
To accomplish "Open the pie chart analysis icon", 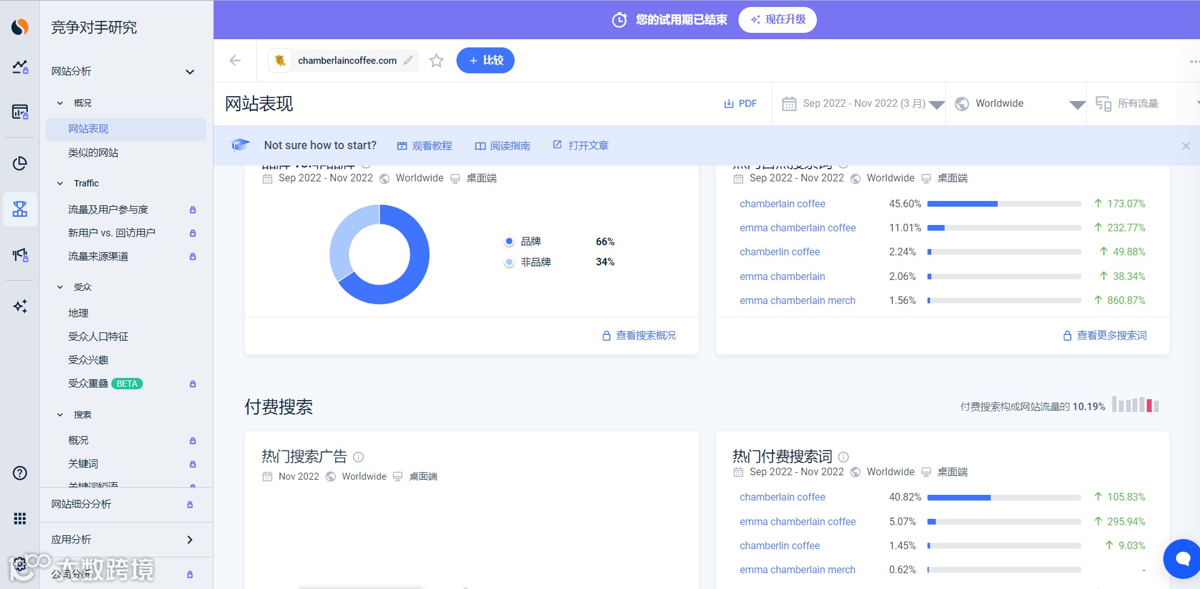I will coord(19,163).
